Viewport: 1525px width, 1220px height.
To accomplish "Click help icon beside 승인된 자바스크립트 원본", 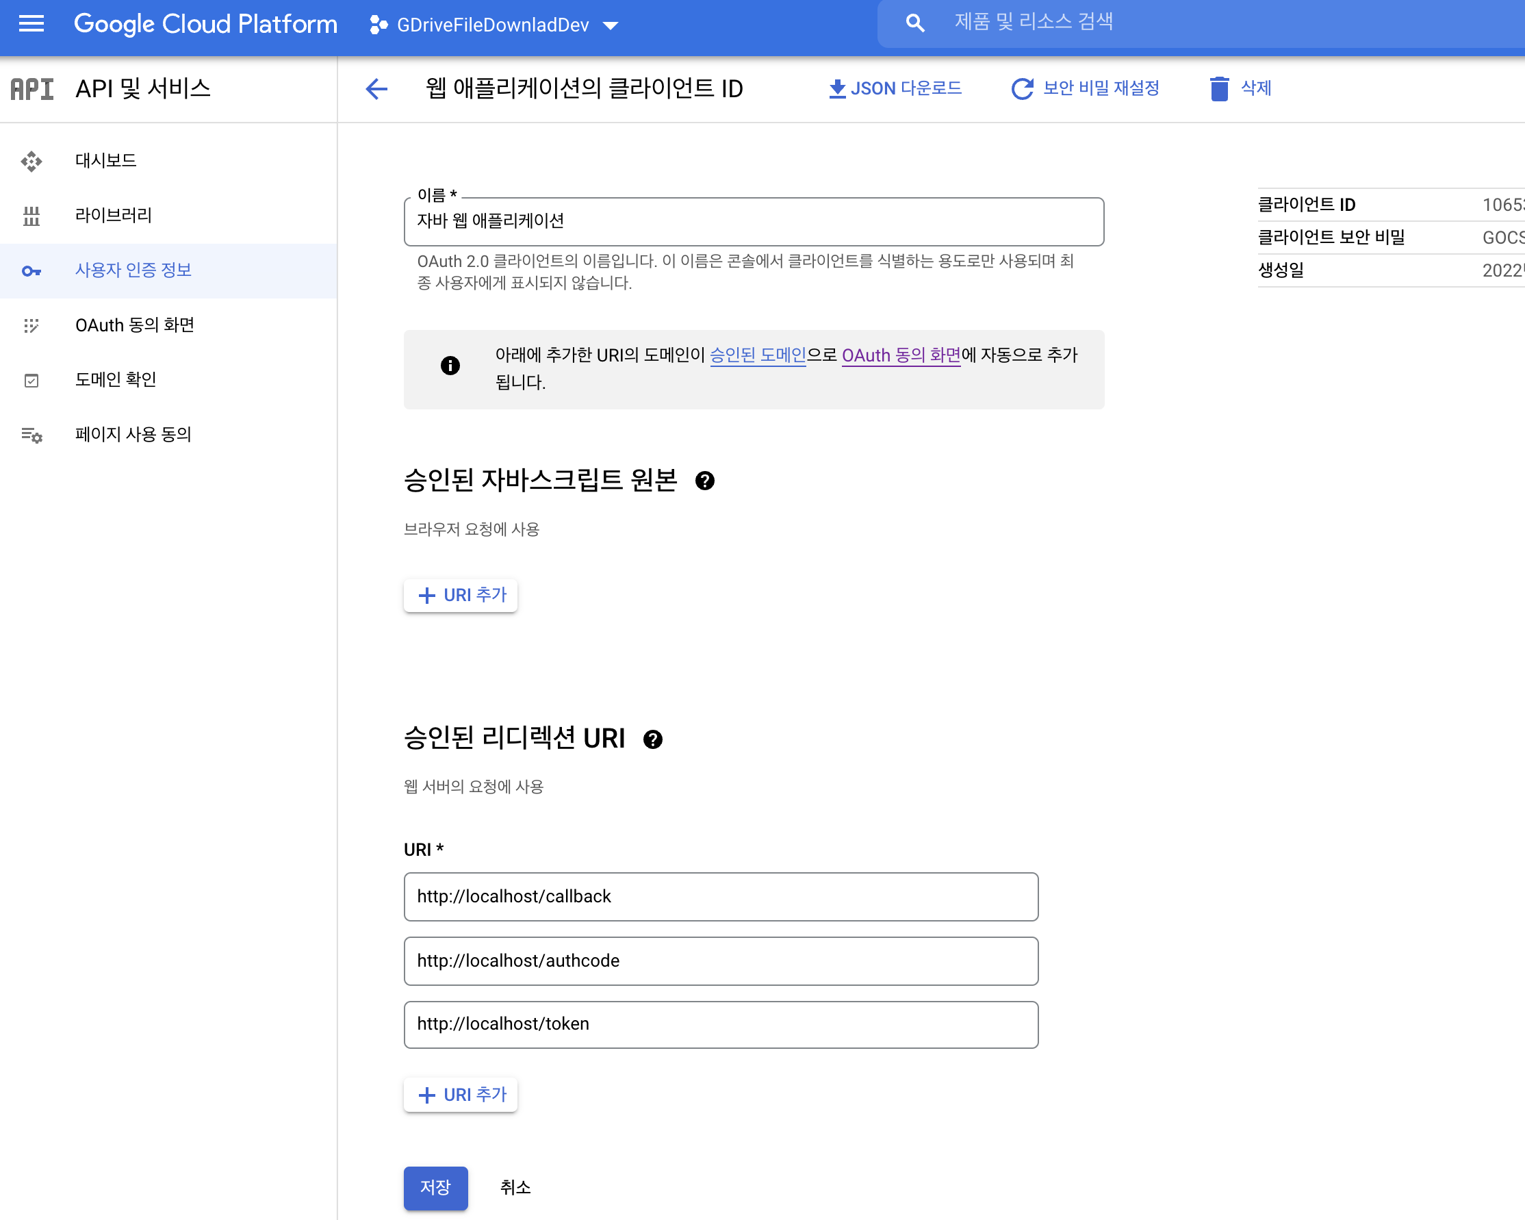I will coord(704,481).
